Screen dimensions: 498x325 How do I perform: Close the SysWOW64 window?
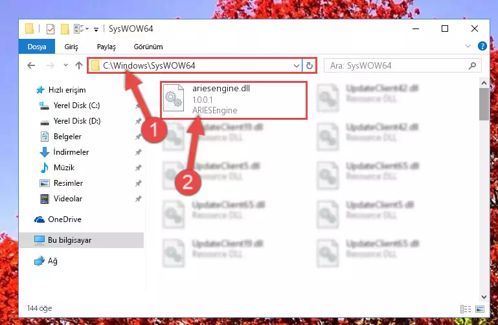(x=475, y=28)
